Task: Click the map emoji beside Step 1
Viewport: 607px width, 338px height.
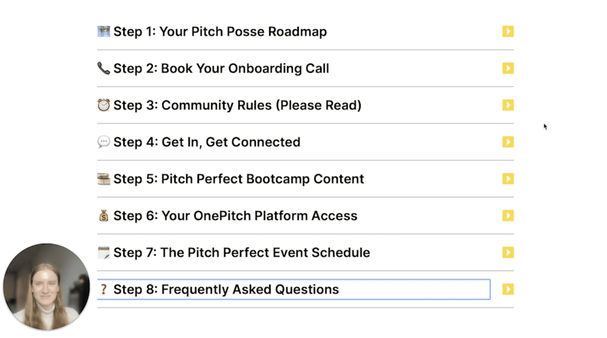Action: tap(104, 31)
